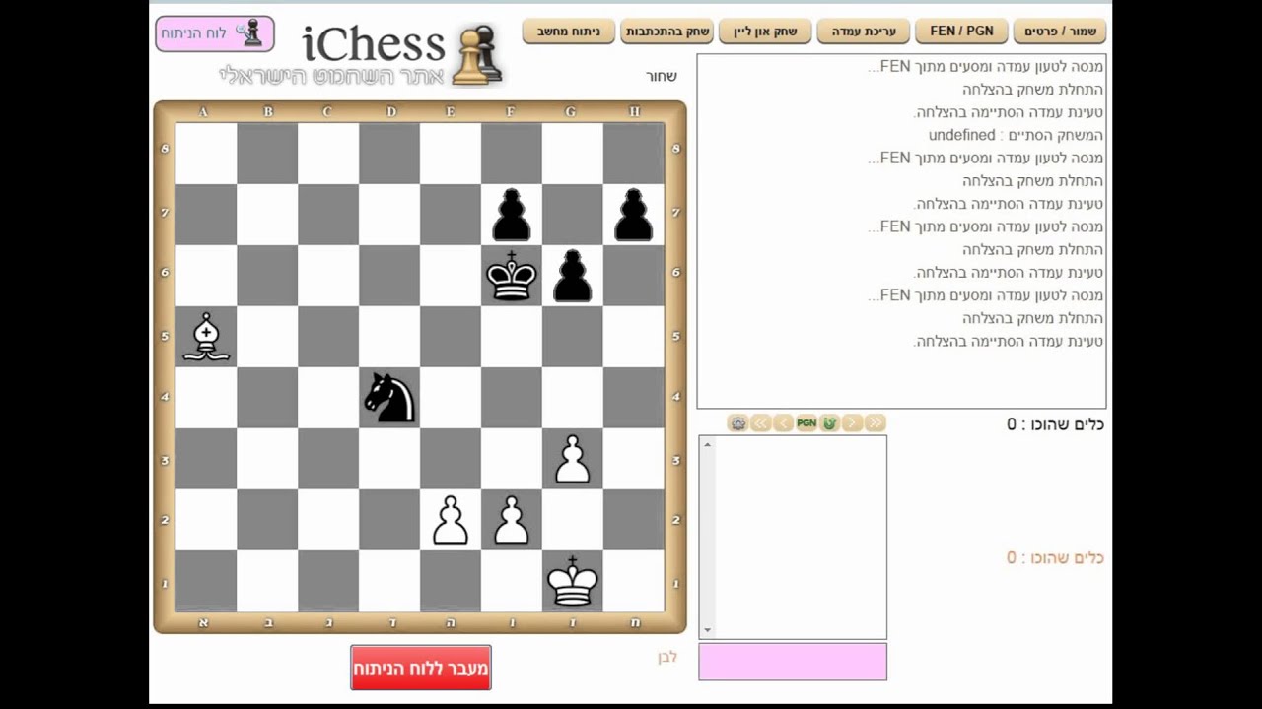Click the orange 'כלים שהוכו : 0' counter
The width and height of the screenshot is (1262, 709).
[x=1055, y=558]
